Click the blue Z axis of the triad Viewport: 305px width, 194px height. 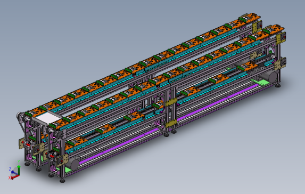coord(15,173)
